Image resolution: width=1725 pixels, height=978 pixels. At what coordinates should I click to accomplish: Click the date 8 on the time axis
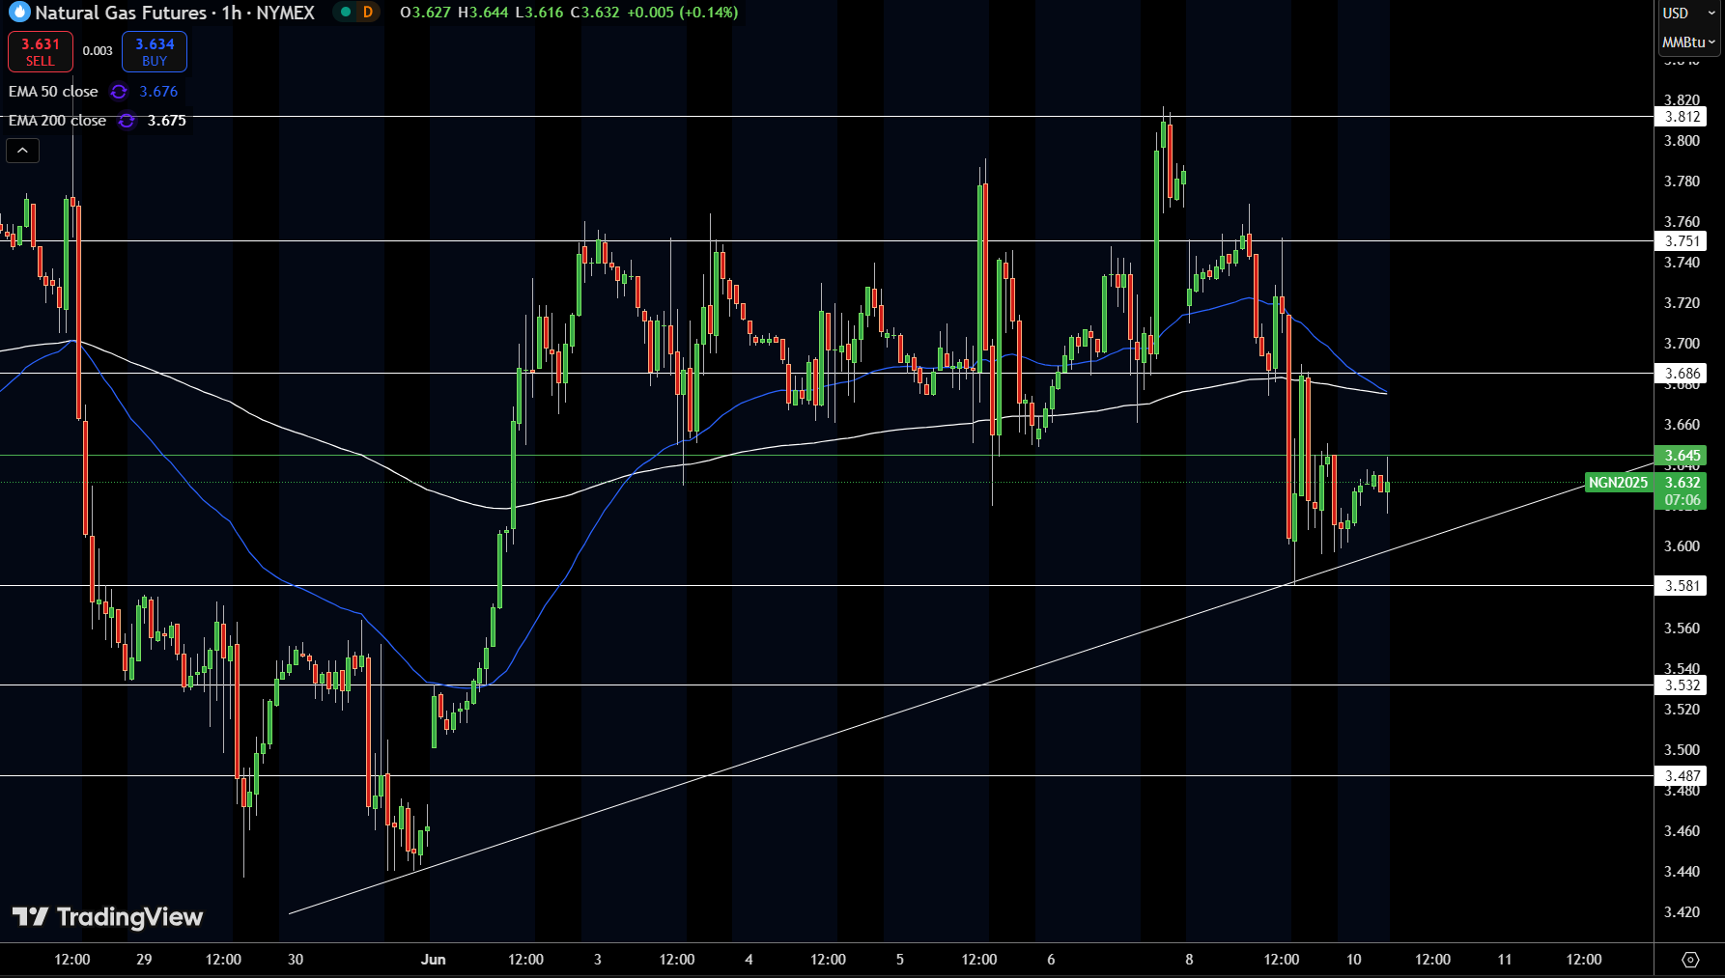pos(1189,960)
